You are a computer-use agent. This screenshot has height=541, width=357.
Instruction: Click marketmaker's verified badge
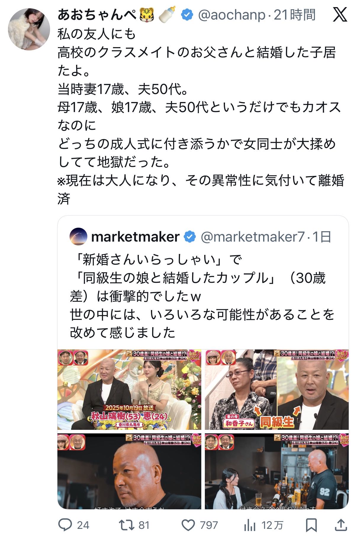point(190,237)
